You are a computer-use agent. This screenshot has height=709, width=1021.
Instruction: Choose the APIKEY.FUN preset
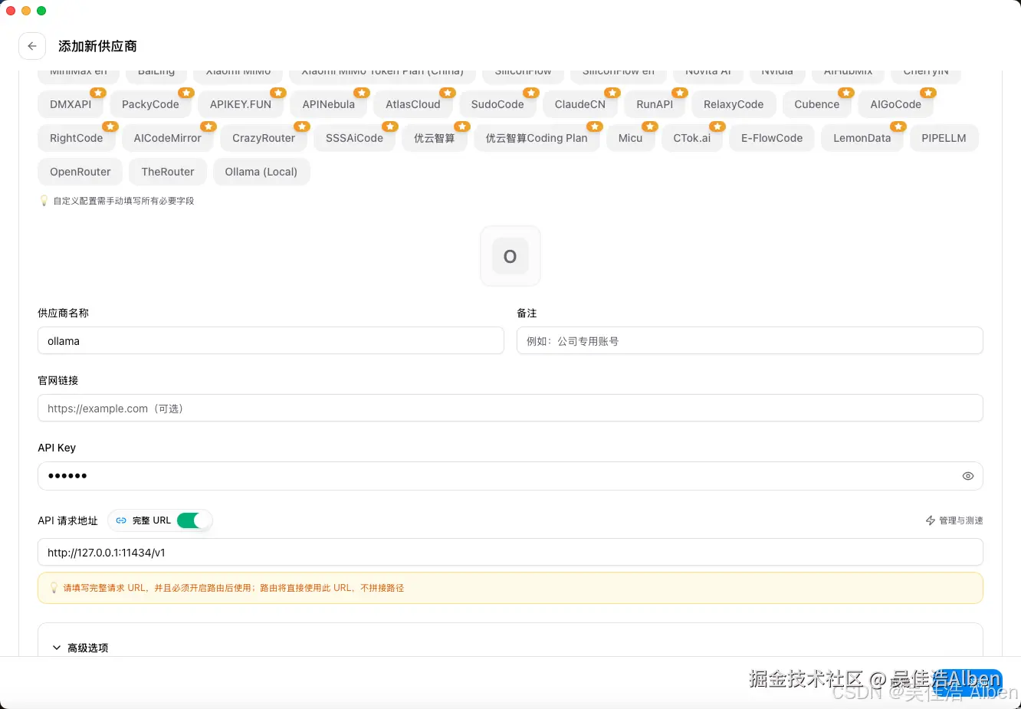pos(241,104)
